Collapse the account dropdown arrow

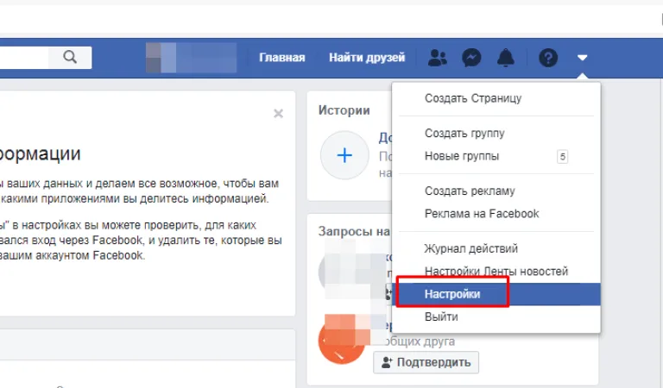(x=582, y=58)
